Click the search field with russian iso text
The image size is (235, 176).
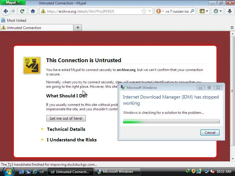pos(177,11)
